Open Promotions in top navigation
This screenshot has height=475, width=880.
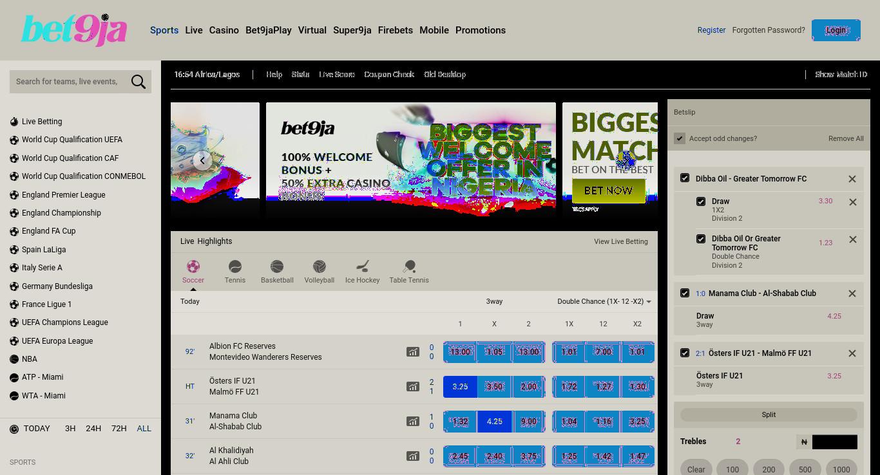tap(481, 30)
